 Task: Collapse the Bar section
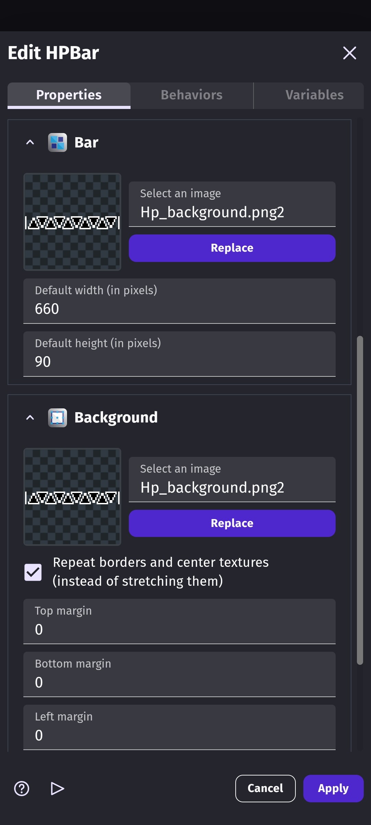coord(30,142)
